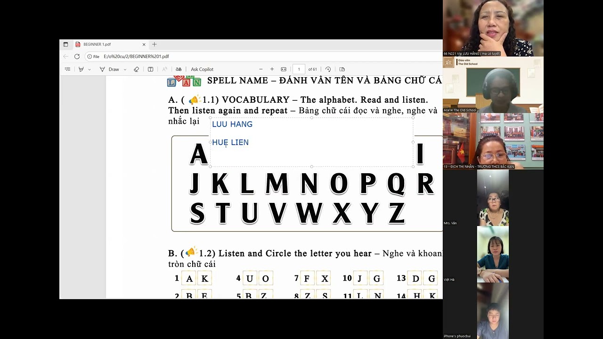Click the letter A in the alphabet box
The height and width of the screenshot is (339, 603).
pyautogui.click(x=198, y=154)
